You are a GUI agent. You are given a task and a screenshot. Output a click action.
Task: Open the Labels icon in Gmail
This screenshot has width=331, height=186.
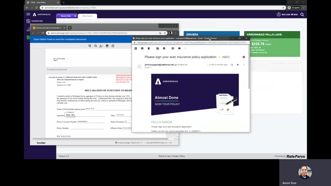point(179,48)
